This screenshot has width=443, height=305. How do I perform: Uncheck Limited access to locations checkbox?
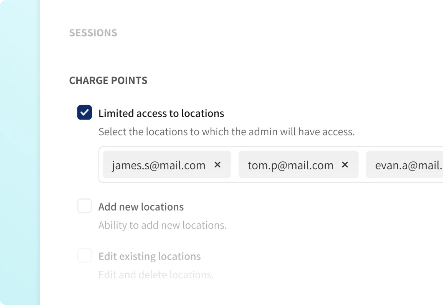pyautogui.click(x=84, y=112)
